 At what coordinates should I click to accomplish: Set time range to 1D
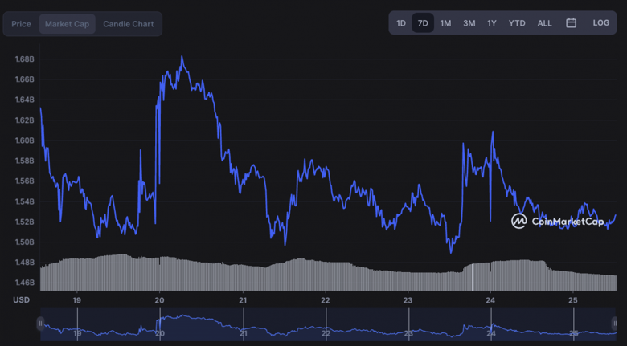(401, 23)
